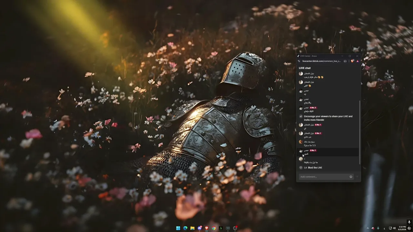Close the LIVE Center Brave window
The height and width of the screenshot is (232, 413).
(x=357, y=56)
